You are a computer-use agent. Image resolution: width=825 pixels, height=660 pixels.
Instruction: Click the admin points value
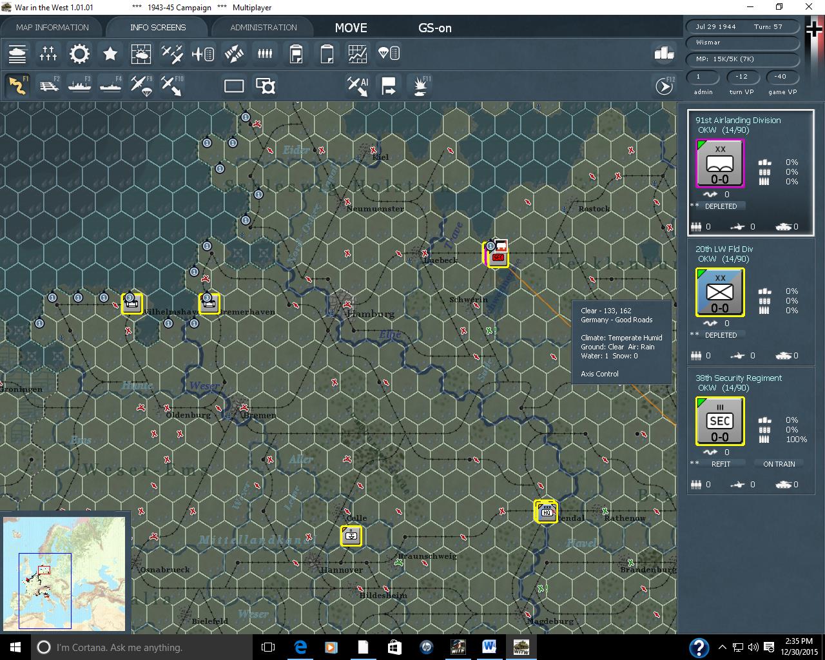tap(703, 77)
